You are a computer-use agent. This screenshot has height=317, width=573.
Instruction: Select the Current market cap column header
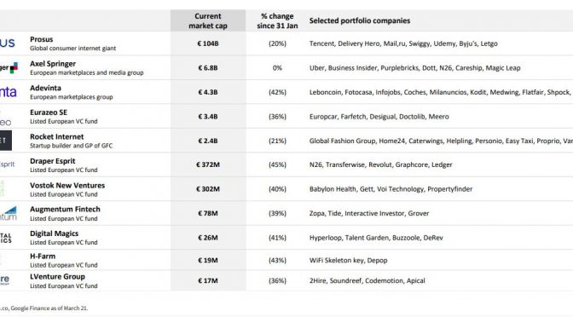[x=208, y=20]
